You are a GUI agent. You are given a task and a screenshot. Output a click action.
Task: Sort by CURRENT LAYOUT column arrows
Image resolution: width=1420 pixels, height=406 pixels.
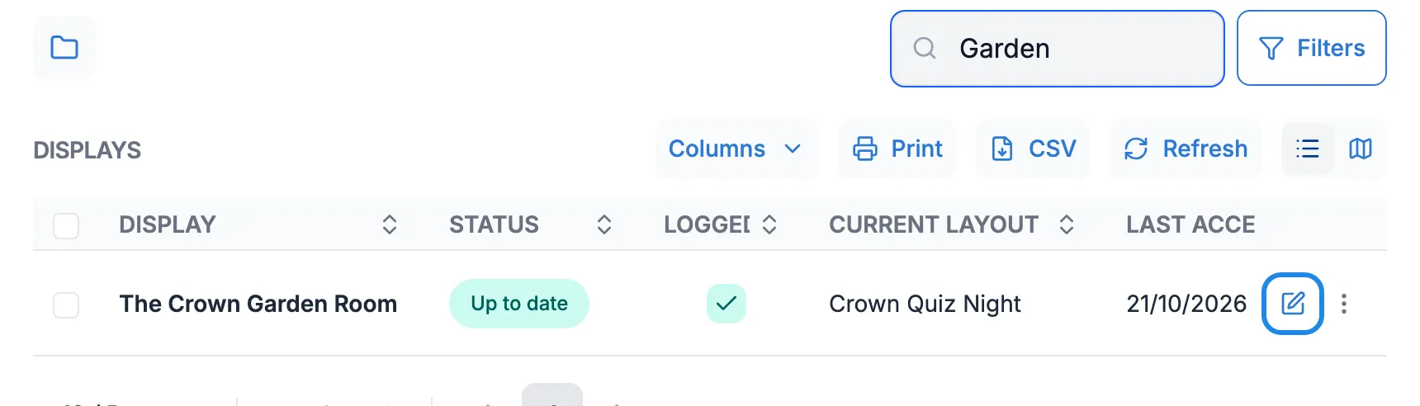1067,224
